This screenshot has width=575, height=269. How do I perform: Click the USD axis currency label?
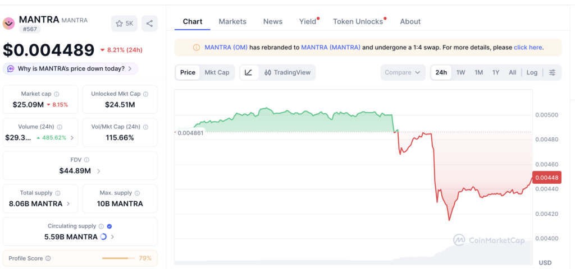(545, 263)
